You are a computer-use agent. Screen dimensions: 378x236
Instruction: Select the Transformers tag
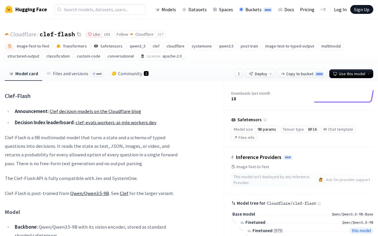click(x=71, y=46)
